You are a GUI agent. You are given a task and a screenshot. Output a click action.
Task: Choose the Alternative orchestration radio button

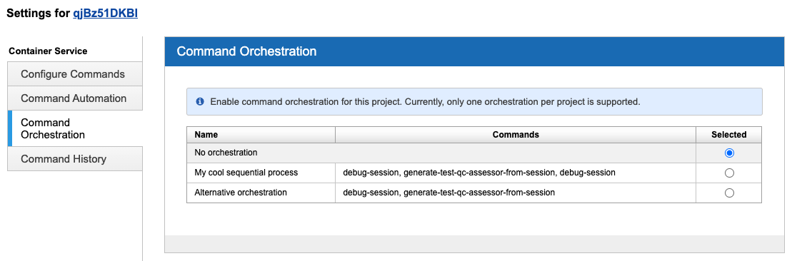click(729, 193)
